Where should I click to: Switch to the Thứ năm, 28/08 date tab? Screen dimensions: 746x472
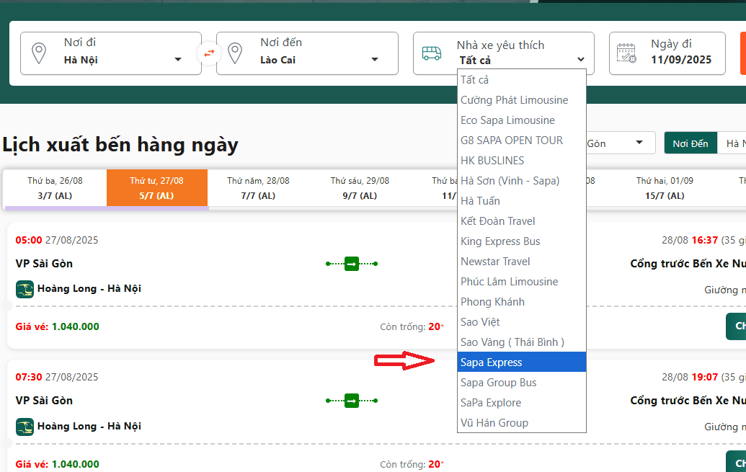258,188
